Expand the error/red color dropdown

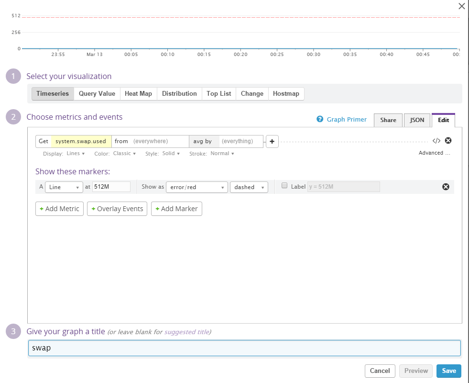(x=197, y=187)
